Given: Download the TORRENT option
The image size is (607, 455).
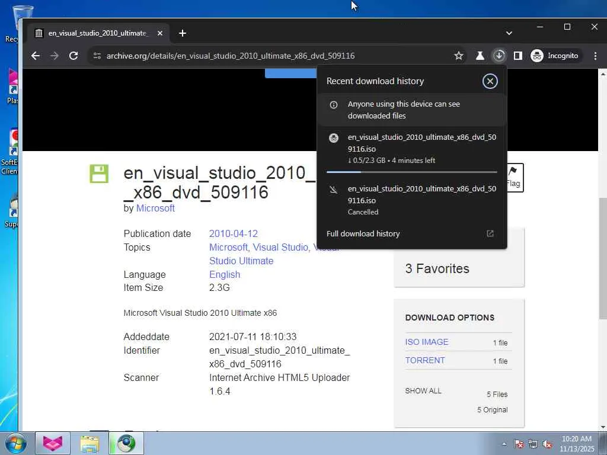Looking at the screenshot, I should point(424,360).
